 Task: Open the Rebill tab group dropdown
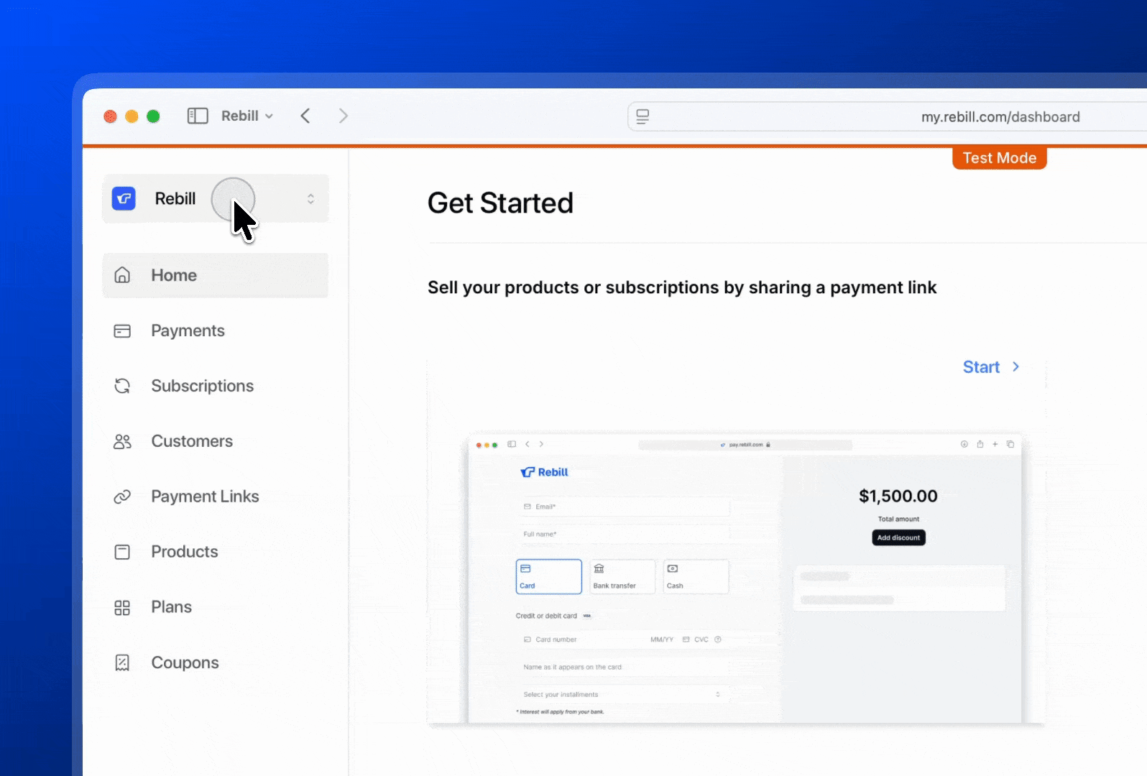247,116
